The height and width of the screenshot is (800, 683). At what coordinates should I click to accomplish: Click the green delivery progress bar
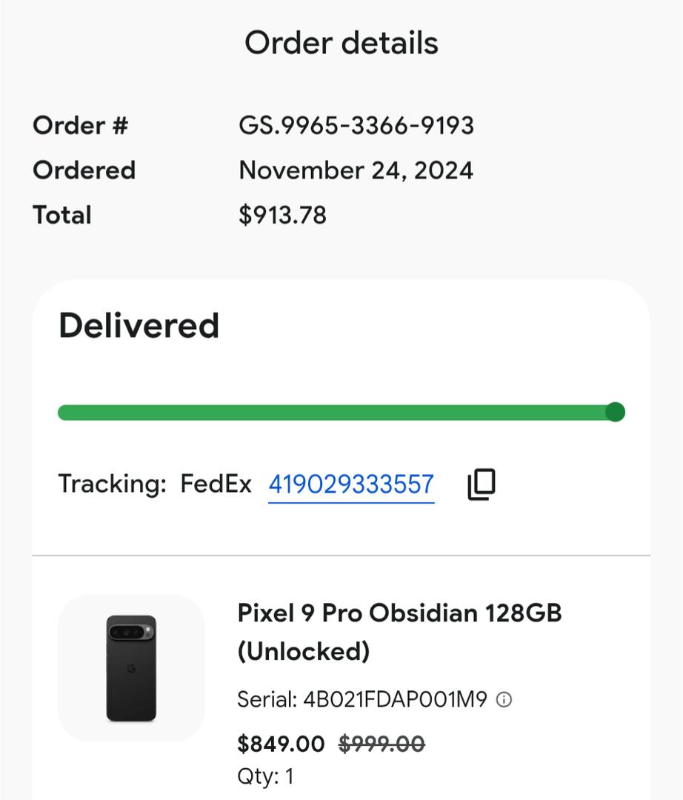(333, 413)
